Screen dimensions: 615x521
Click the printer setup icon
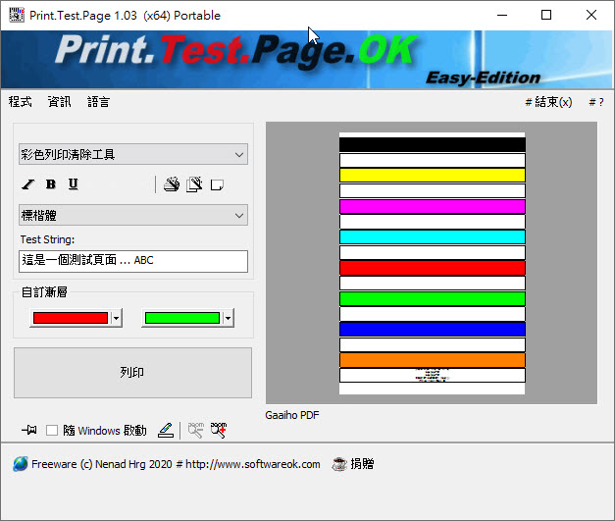pos(172,184)
